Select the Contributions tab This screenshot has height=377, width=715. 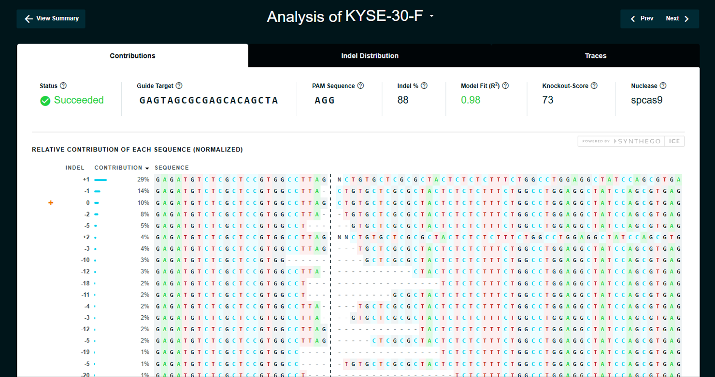132,56
